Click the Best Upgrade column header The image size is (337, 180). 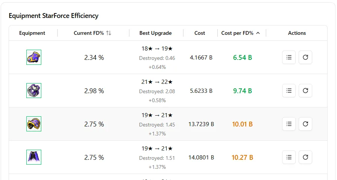tap(156, 33)
